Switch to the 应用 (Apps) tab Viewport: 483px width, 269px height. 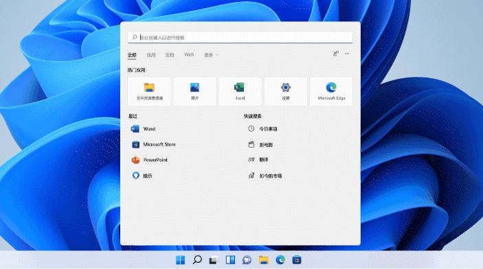[151, 55]
